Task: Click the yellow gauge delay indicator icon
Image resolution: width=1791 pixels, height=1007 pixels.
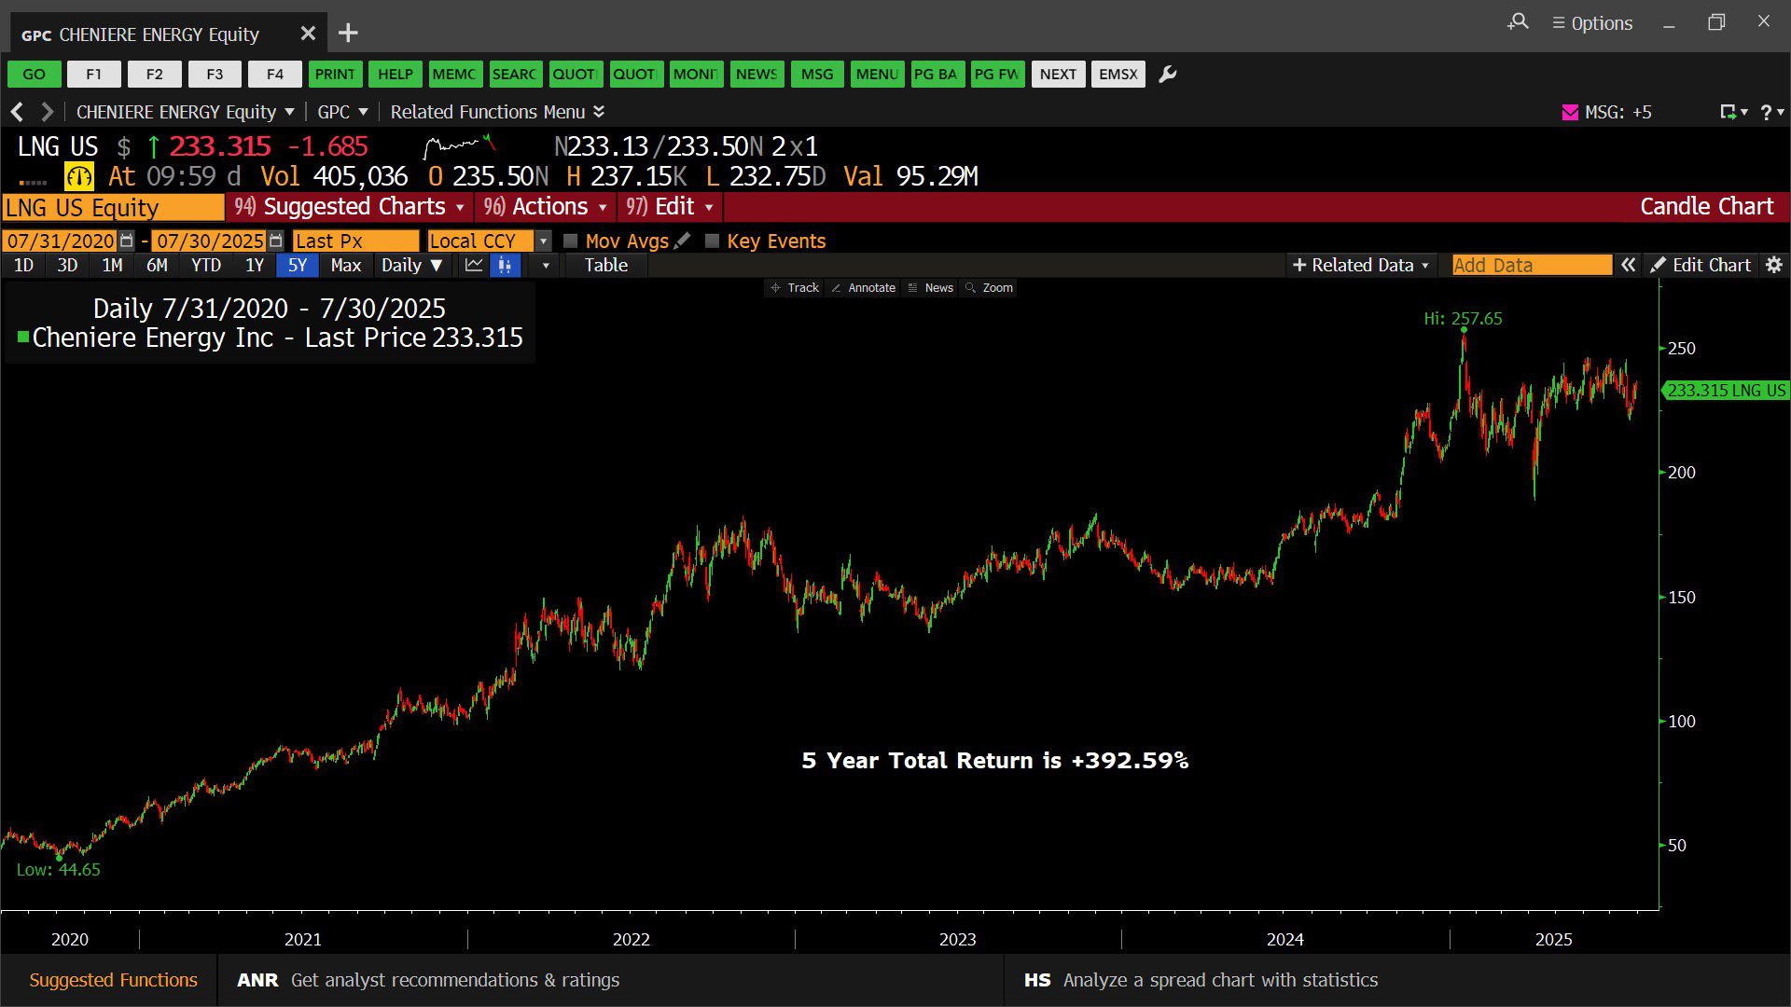Action: (x=79, y=176)
